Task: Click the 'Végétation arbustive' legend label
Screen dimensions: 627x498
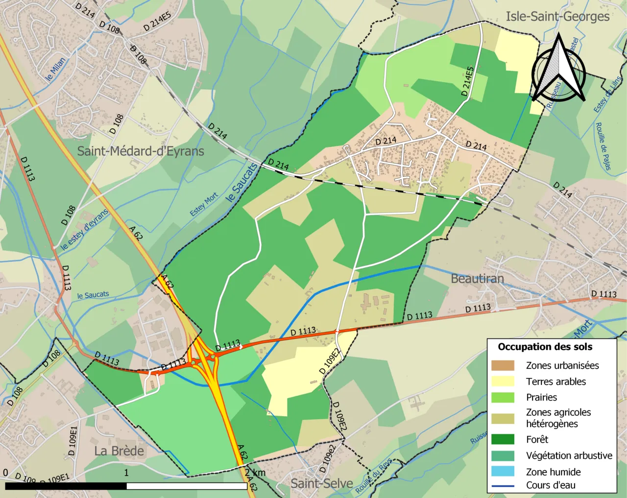Action: click(x=569, y=455)
